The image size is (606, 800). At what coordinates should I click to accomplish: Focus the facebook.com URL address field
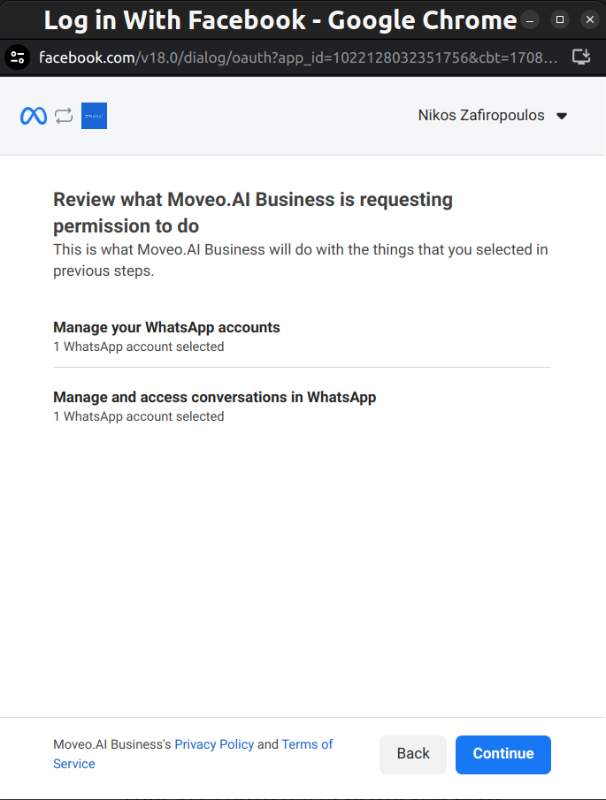tap(301, 58)
